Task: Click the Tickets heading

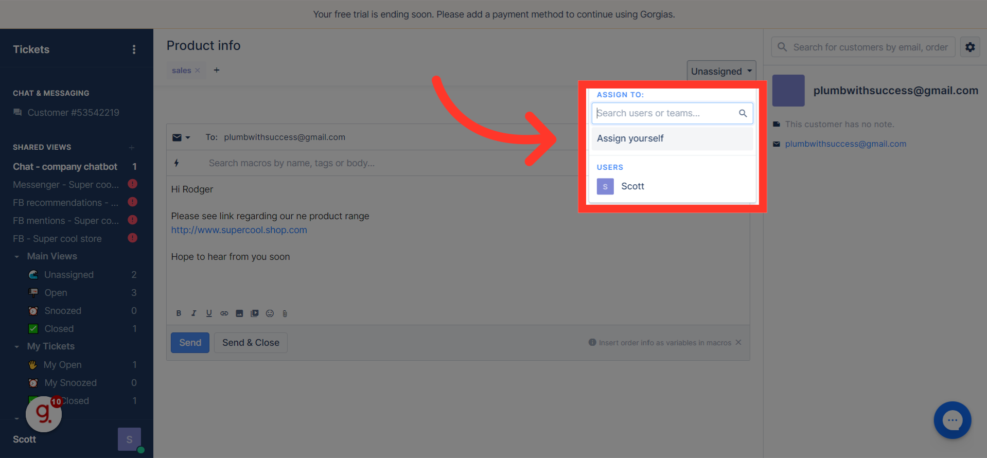Action: 31,49
